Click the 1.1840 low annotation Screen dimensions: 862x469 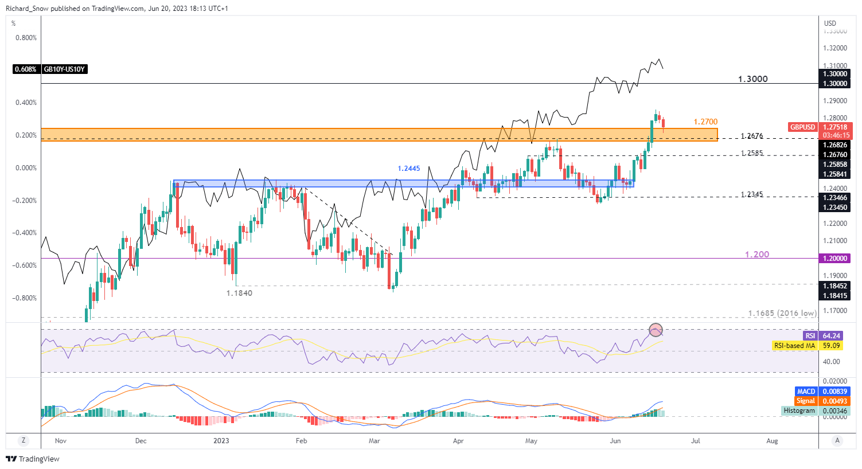click(239, 293)
